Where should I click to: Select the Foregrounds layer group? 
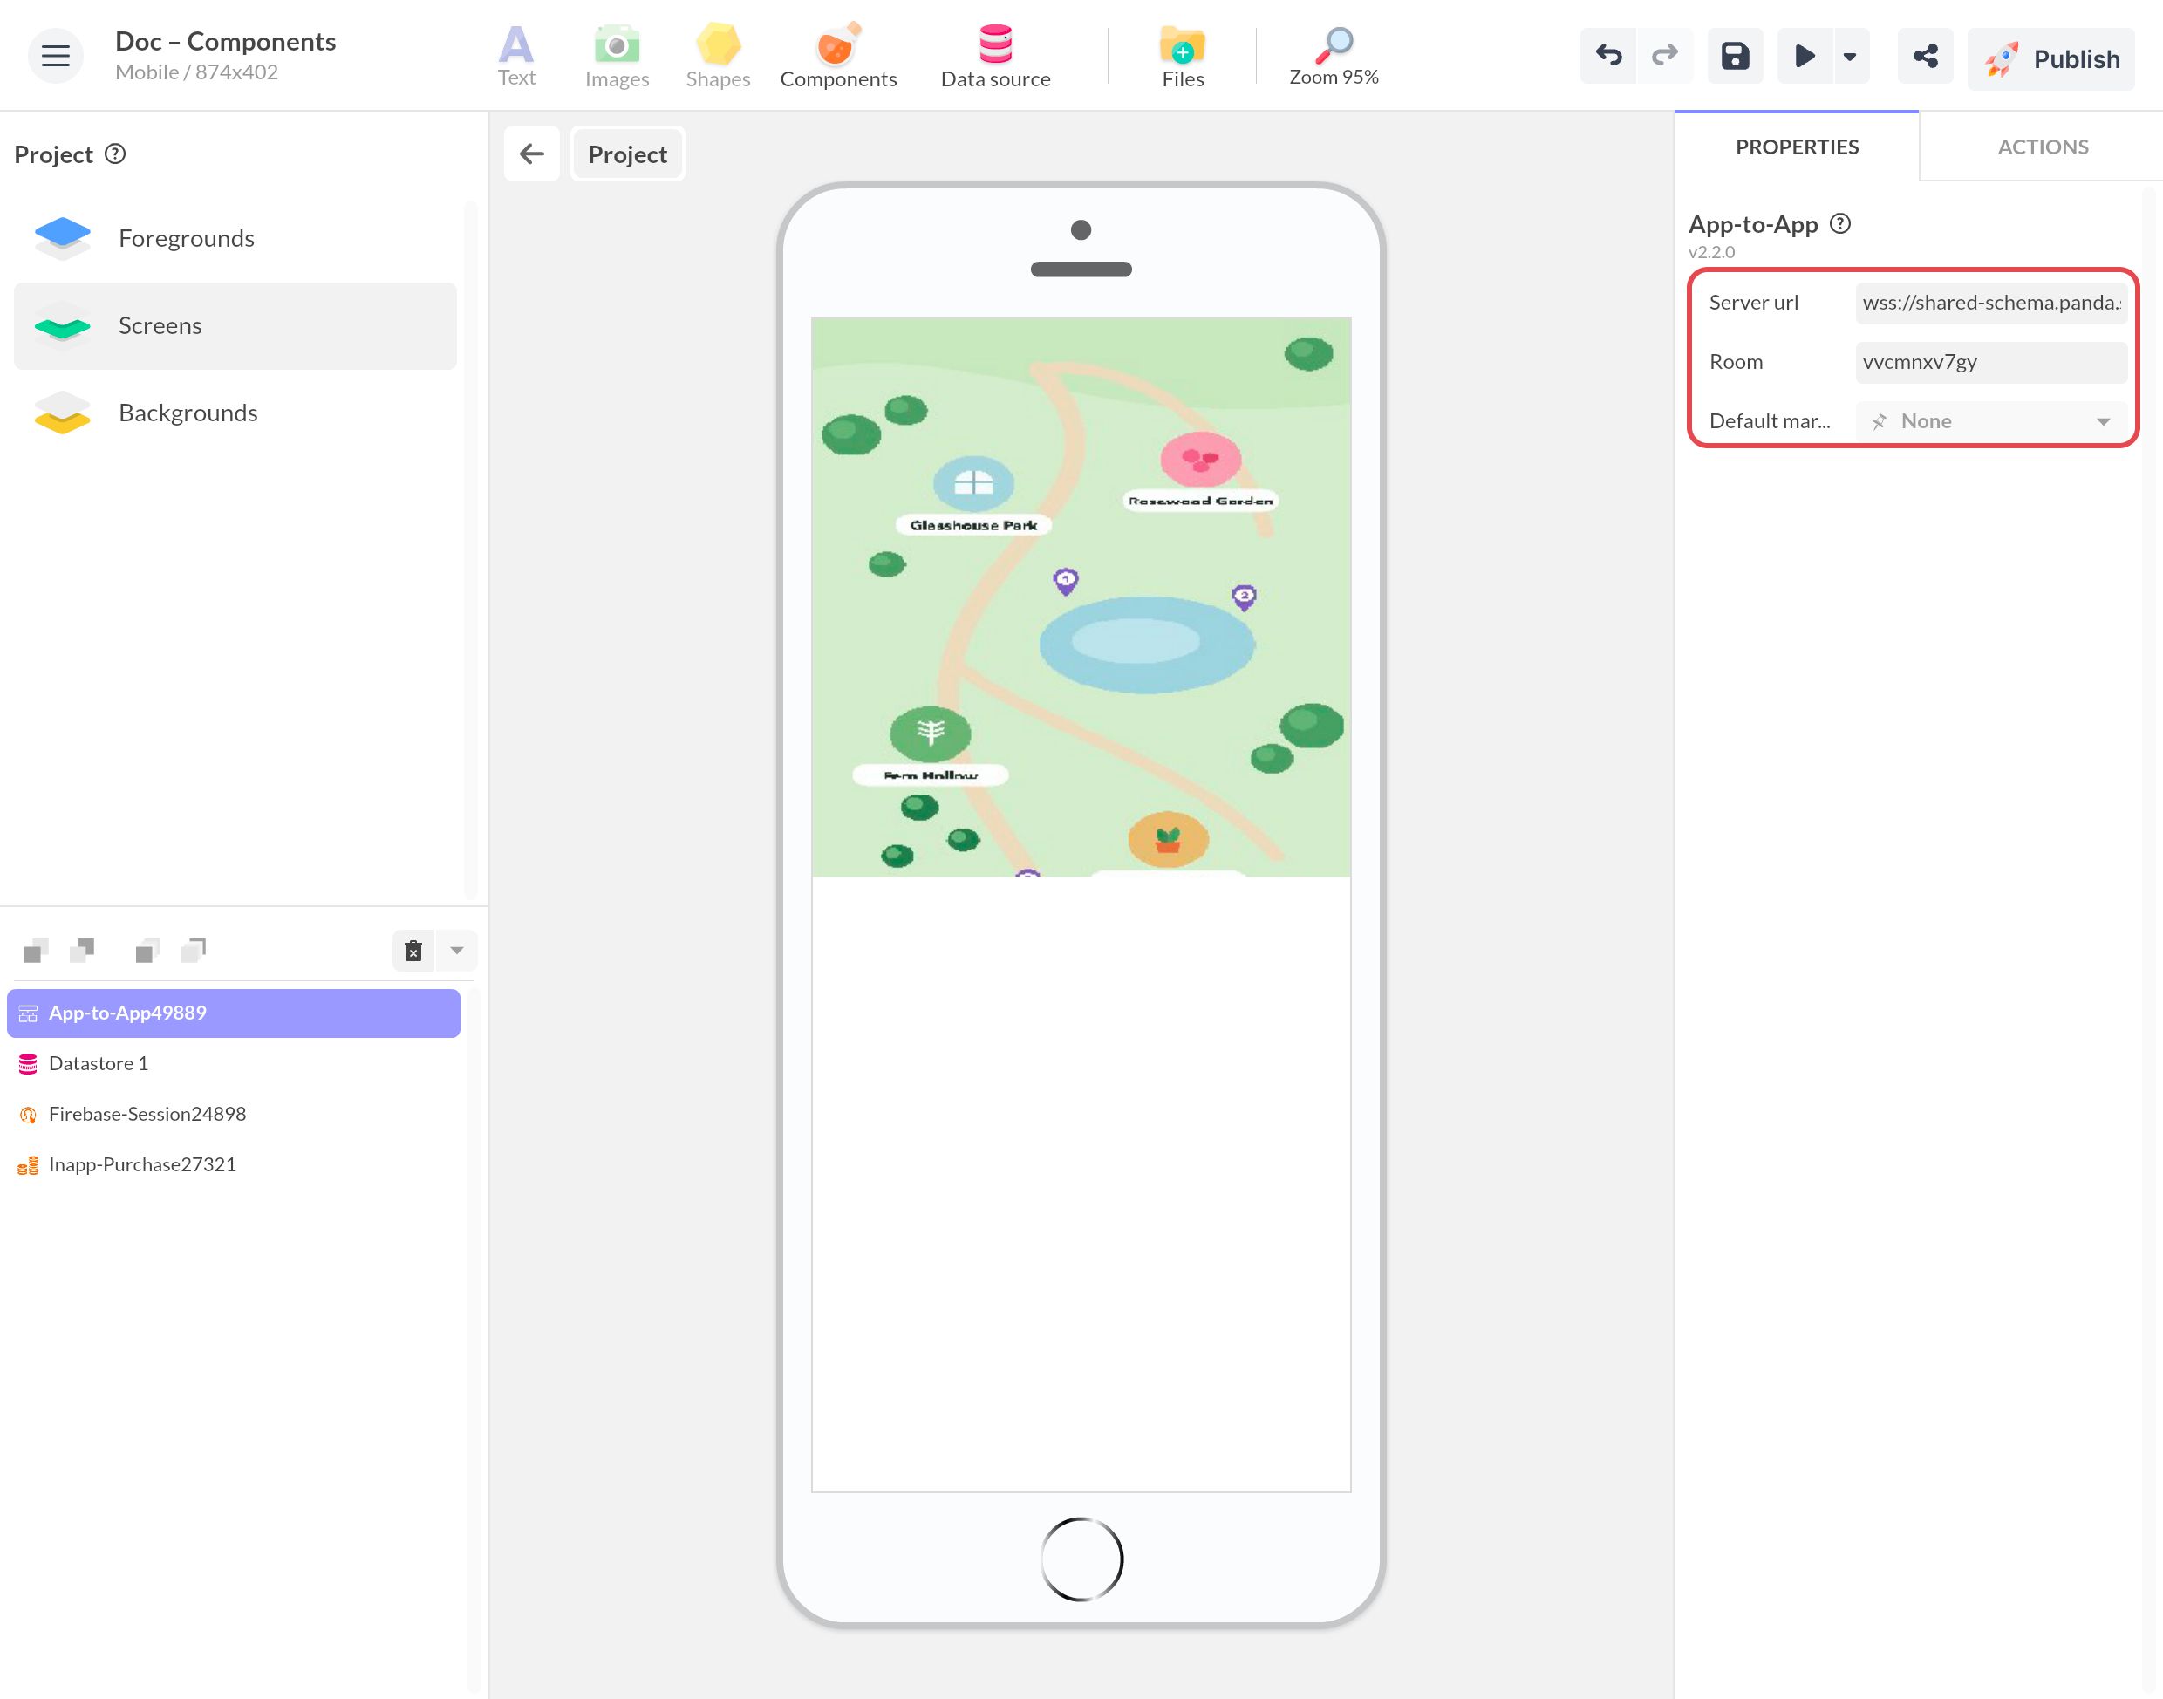235,239
